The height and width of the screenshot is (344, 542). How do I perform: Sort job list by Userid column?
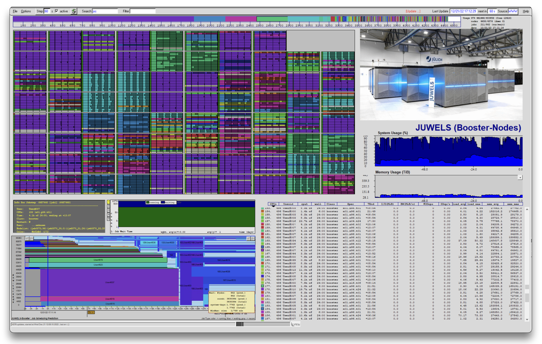point(288,204)
